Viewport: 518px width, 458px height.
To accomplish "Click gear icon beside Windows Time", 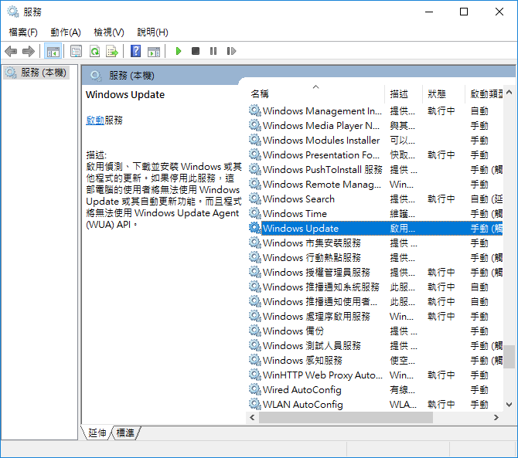I will (254, 213).
